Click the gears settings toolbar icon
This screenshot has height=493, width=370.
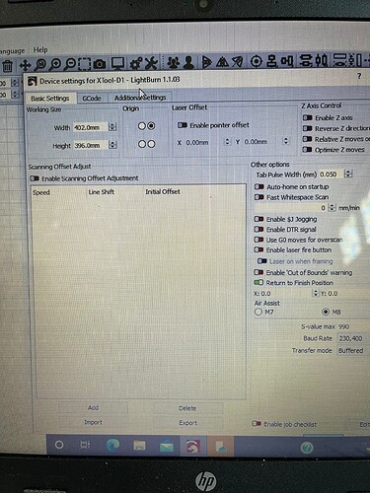136,63
